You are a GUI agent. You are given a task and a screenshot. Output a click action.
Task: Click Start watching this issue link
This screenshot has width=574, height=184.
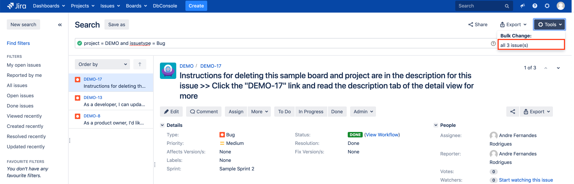(526, 180)
